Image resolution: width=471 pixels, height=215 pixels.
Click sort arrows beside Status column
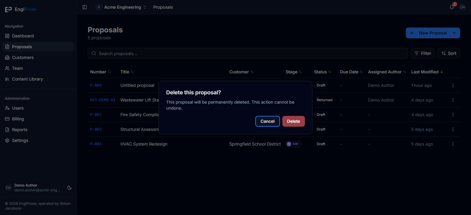[x=330, y=72]
